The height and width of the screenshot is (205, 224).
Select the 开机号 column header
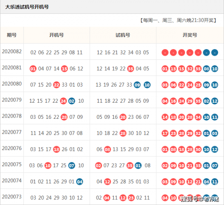[x=56, y=35]
